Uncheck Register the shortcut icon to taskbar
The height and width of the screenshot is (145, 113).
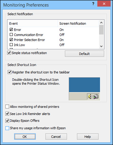[x=9, y=72]
